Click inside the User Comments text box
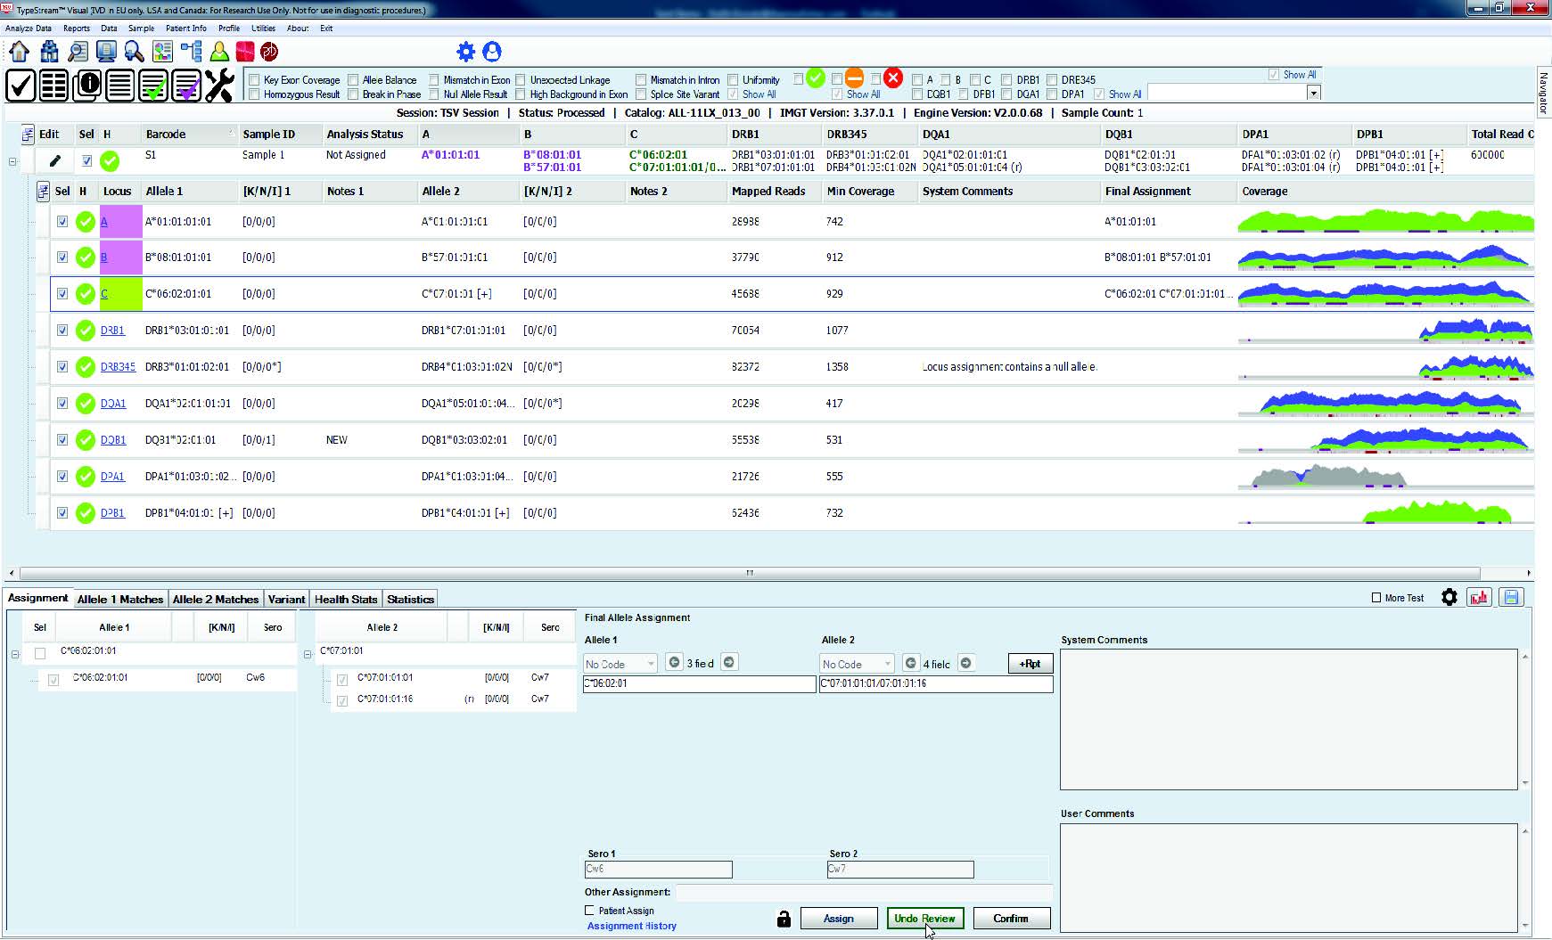 [1289, 877]
